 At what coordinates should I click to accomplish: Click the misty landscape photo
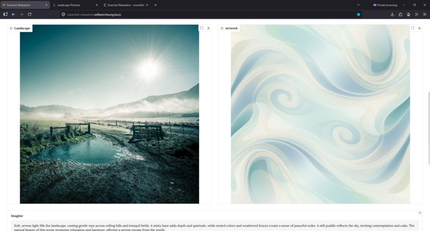109,114
